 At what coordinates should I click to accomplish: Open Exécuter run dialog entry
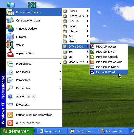pyautogui.click(x=34, y=105)
